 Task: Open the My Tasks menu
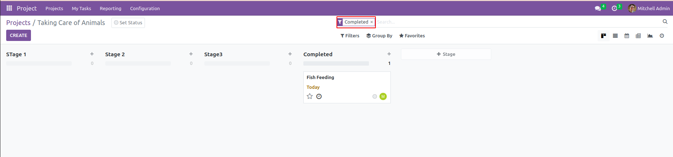(x=81, y=8)
